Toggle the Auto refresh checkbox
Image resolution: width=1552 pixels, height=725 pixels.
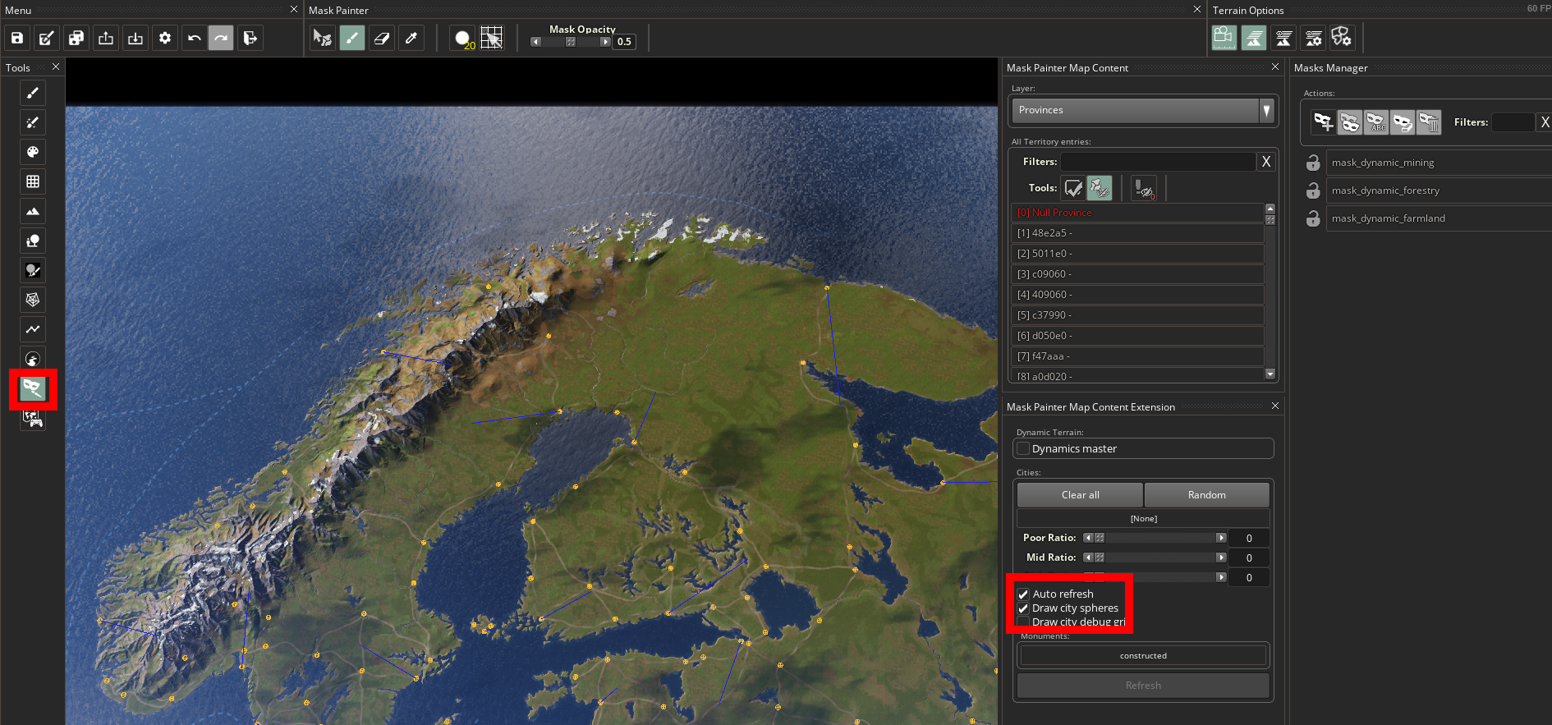tap(1023, 594)
